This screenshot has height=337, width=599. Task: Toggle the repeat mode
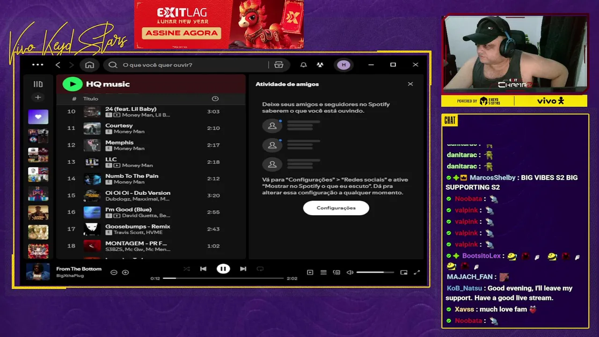[x=260, y=269]
